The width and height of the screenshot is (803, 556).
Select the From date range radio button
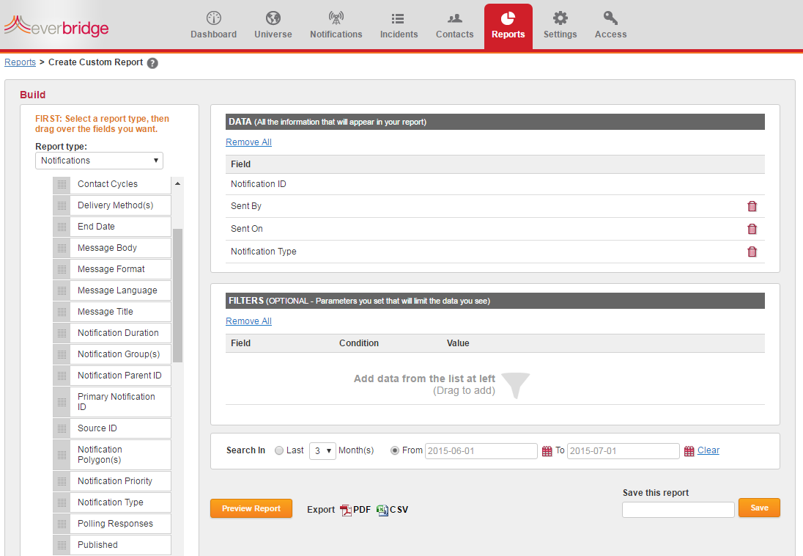393,450
